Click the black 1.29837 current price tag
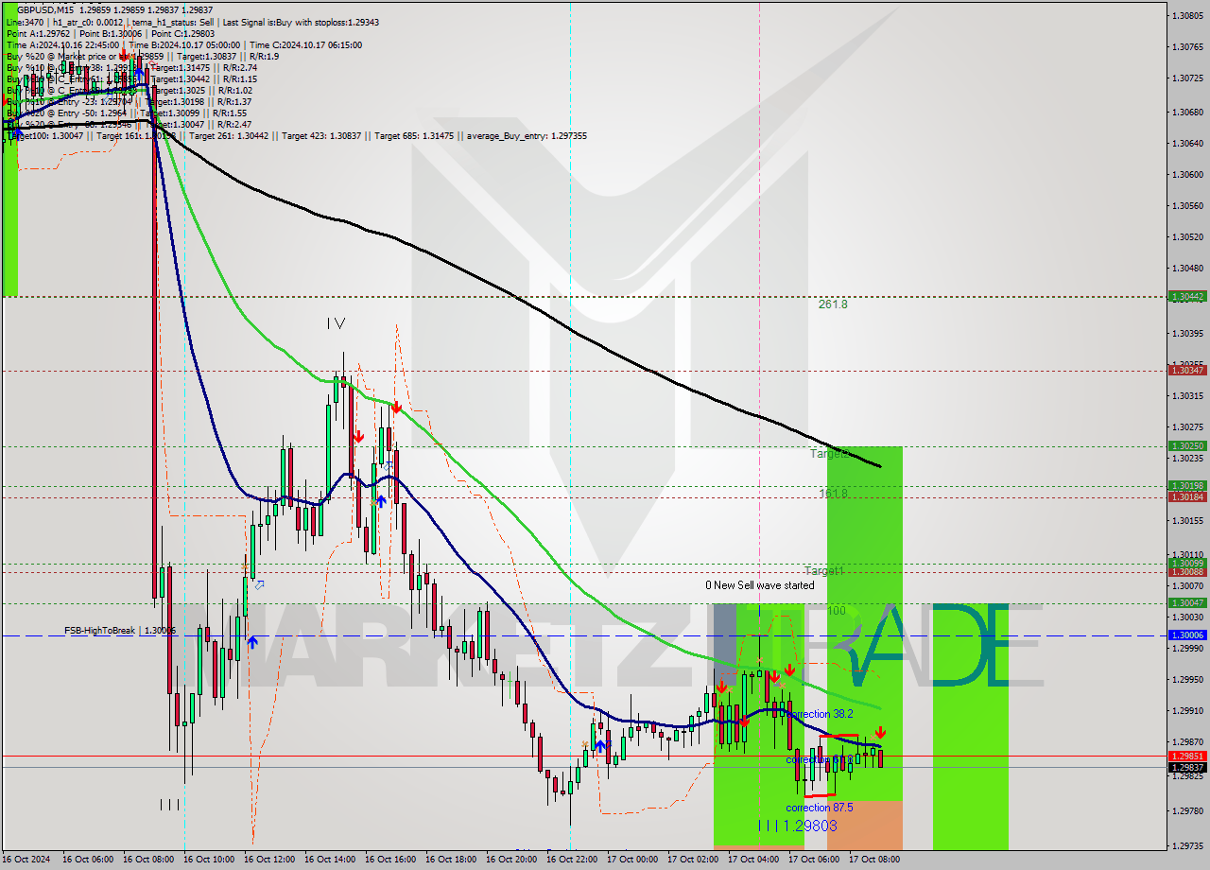This screenshot has width=1210, height=870. pos(1186,767)
